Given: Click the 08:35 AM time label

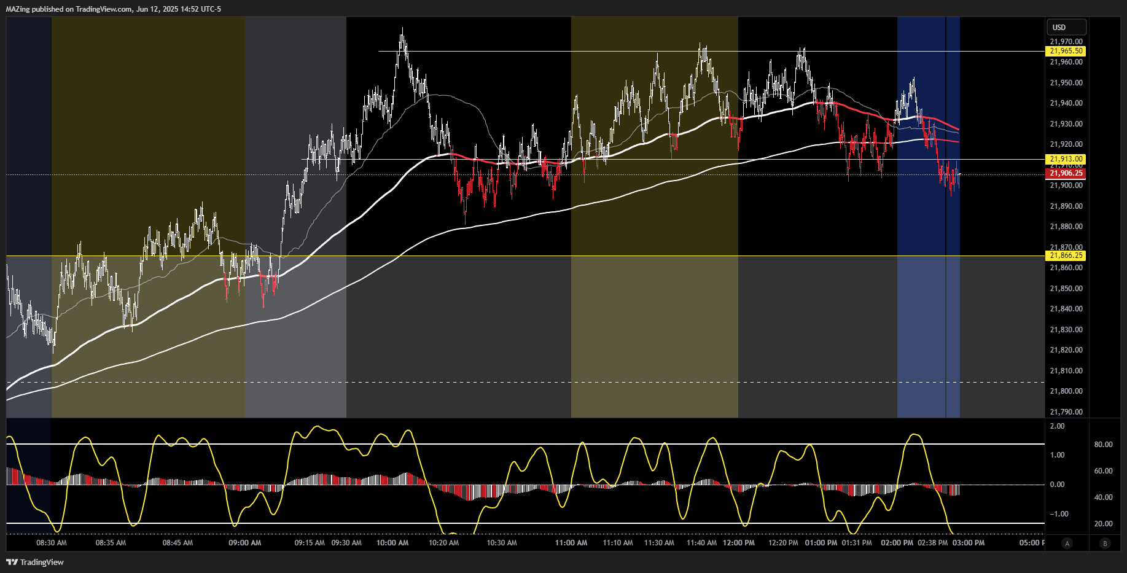Looking at the screenshot, I should (x=111, y=543).
